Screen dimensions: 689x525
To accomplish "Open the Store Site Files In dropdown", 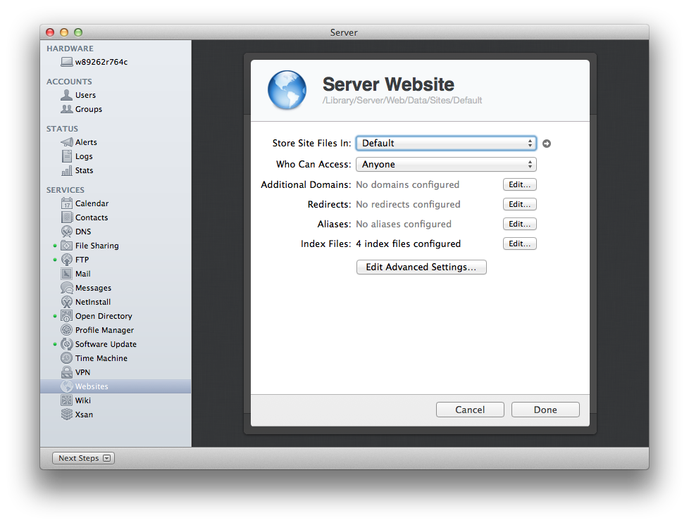I will tap(446, 143).
